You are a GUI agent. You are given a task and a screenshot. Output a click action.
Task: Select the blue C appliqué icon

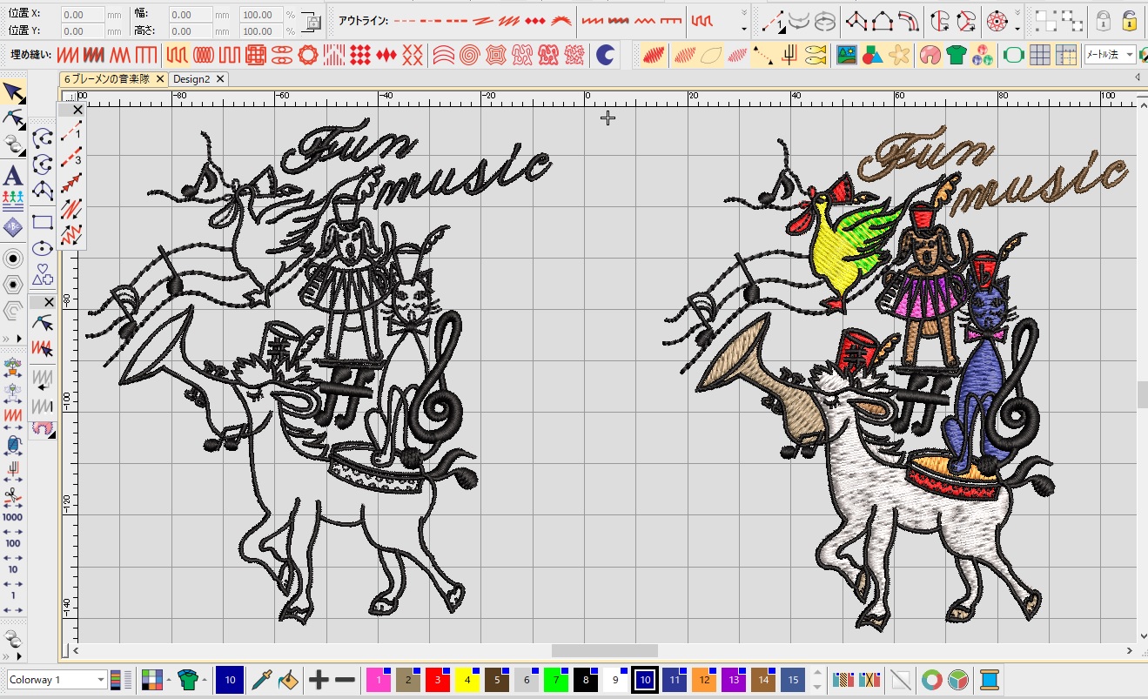tap(605, 56)
